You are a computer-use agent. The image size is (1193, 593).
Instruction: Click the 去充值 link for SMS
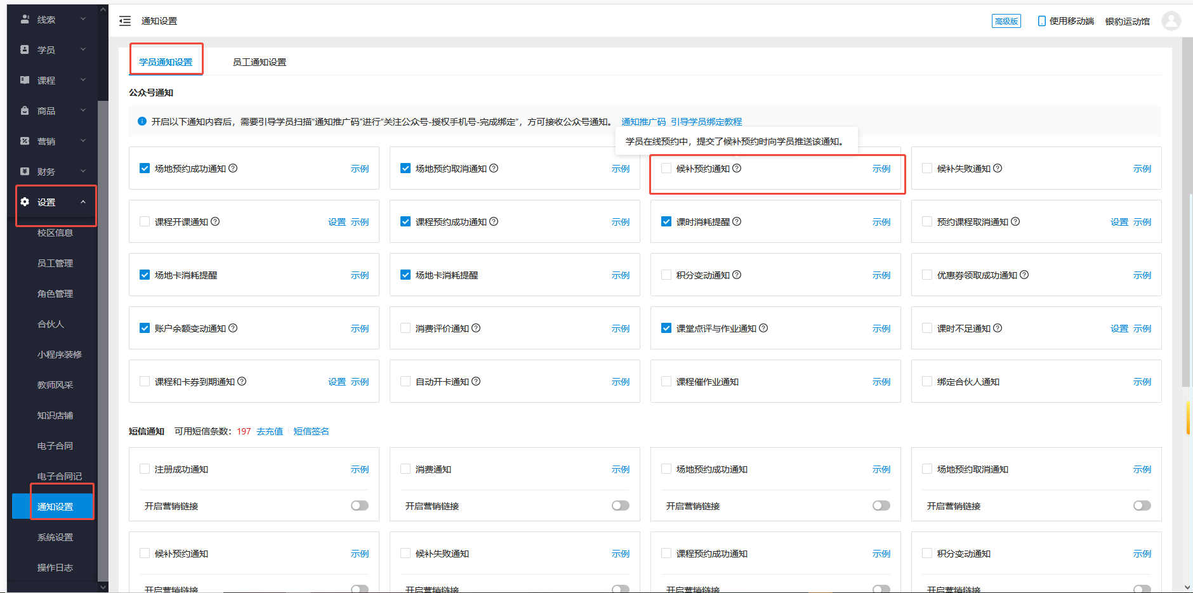(x=270, y=431)
